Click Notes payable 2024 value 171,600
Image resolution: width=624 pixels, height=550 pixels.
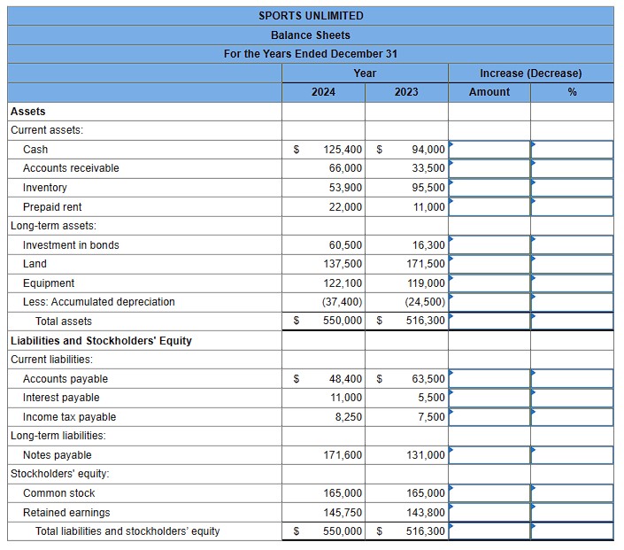tap(343, 455)
